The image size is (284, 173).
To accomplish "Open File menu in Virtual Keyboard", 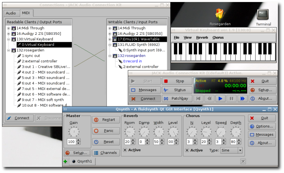I will [x=176, y=37].
